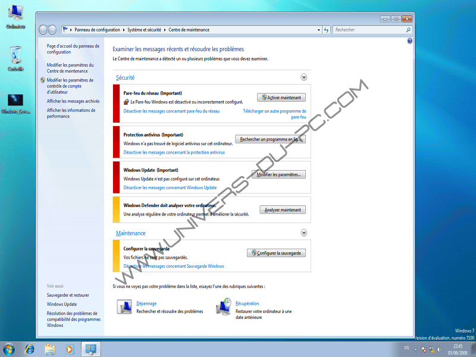
Task: Click the Dépannage troubleshooting icon
Action: (x=124, y=306)
